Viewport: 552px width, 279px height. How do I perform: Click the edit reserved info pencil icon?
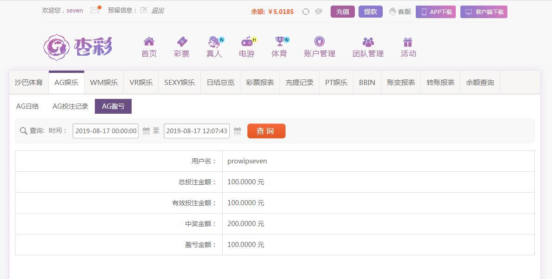(143, 10)
